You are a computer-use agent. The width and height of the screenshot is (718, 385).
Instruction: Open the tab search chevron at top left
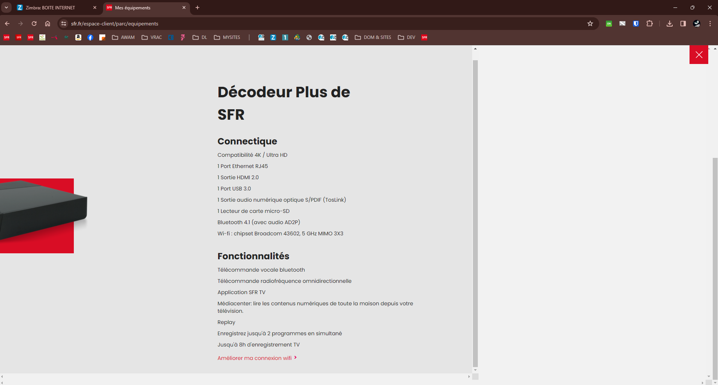tap(6, 7)
